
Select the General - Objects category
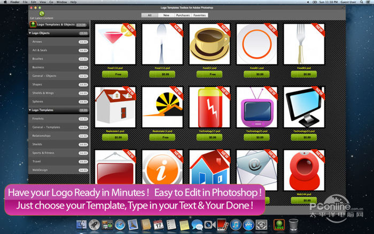click(59, 76)
